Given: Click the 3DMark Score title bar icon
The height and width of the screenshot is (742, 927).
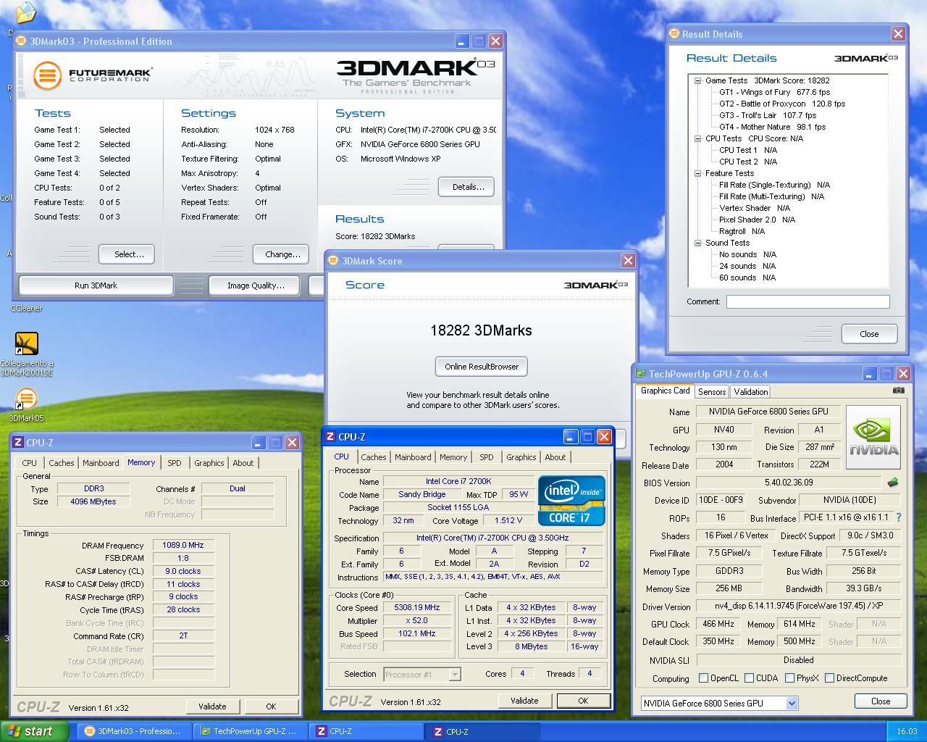Looking at the screenshot, I should 333,260.
